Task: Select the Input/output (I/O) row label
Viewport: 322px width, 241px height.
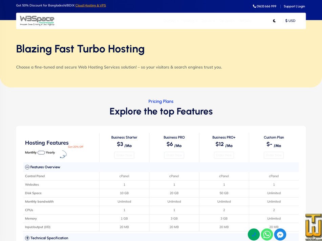Action: (x=38, y=227)
